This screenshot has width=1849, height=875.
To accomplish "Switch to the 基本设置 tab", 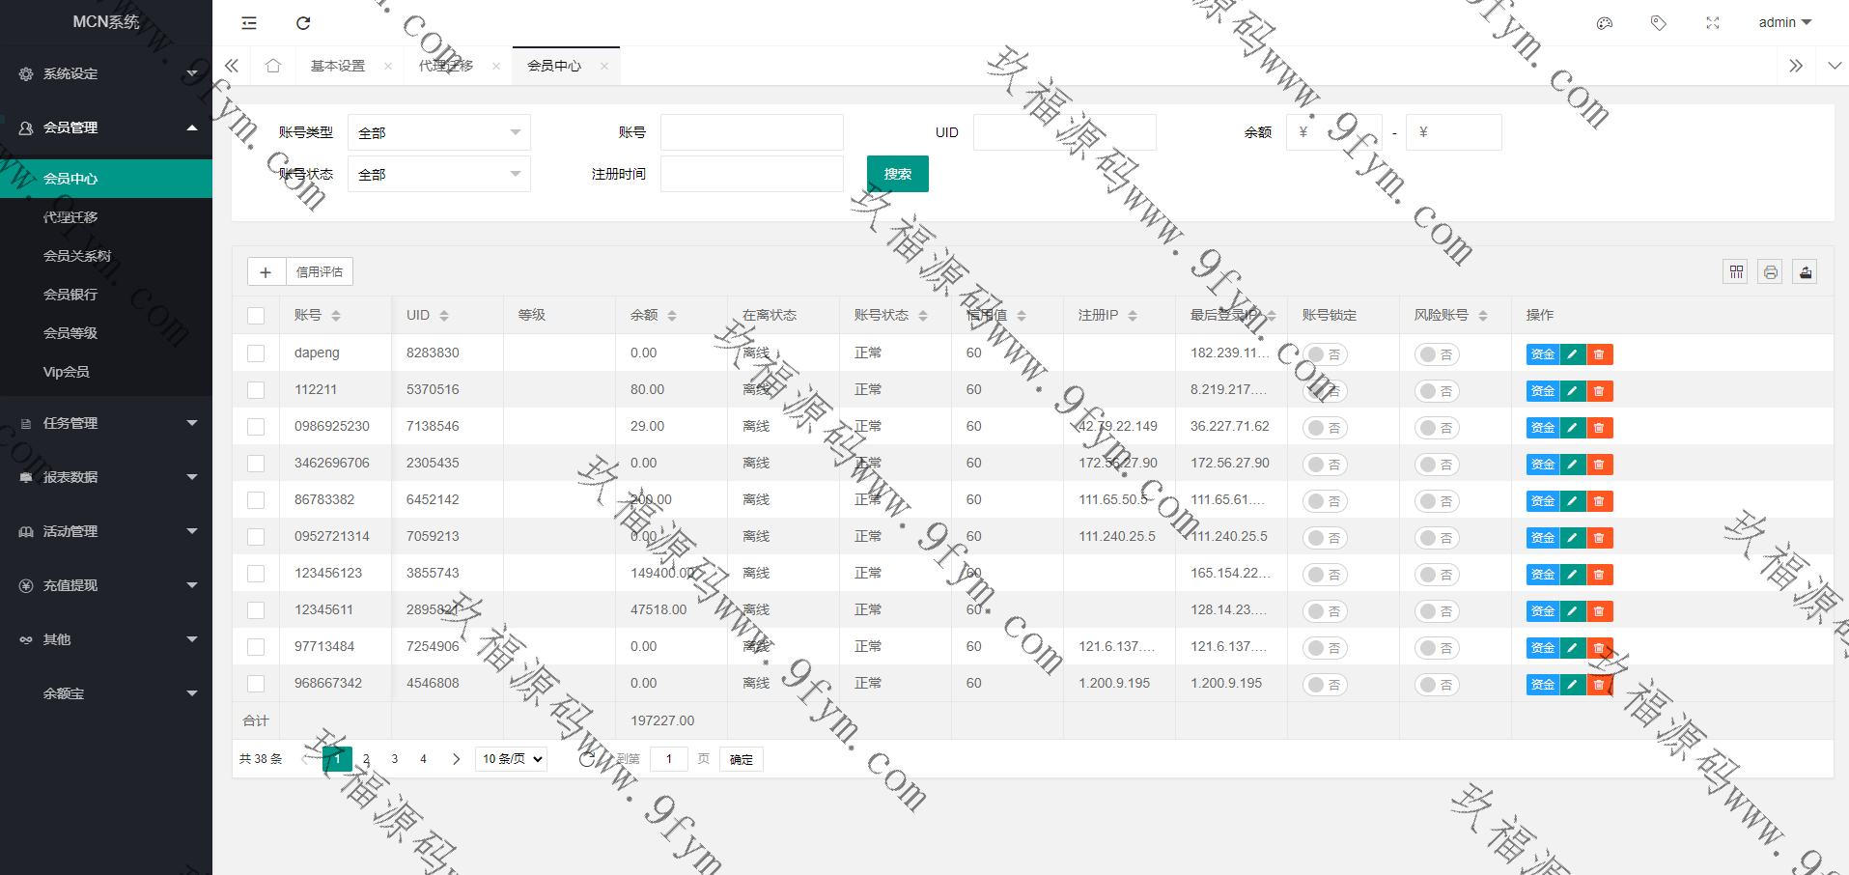I will pyautogui.click(x=338, y=66).
